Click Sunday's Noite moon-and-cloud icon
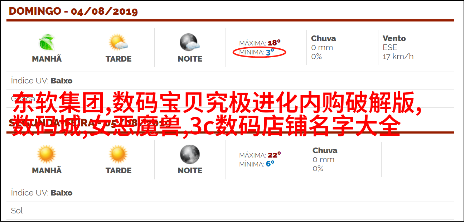 pos(190,43)
